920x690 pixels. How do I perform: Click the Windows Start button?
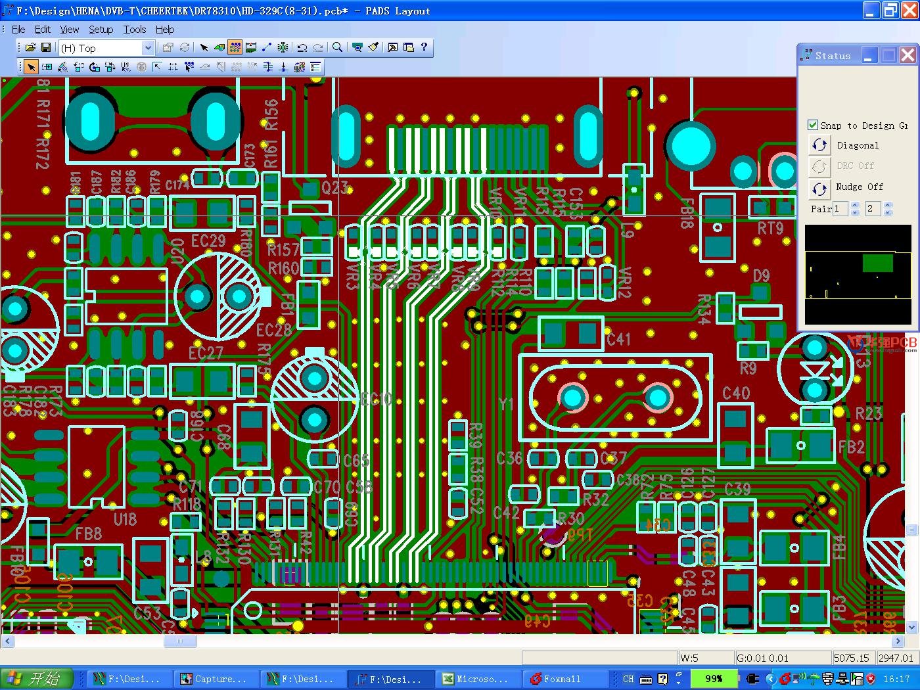click(x=36, y=679)
